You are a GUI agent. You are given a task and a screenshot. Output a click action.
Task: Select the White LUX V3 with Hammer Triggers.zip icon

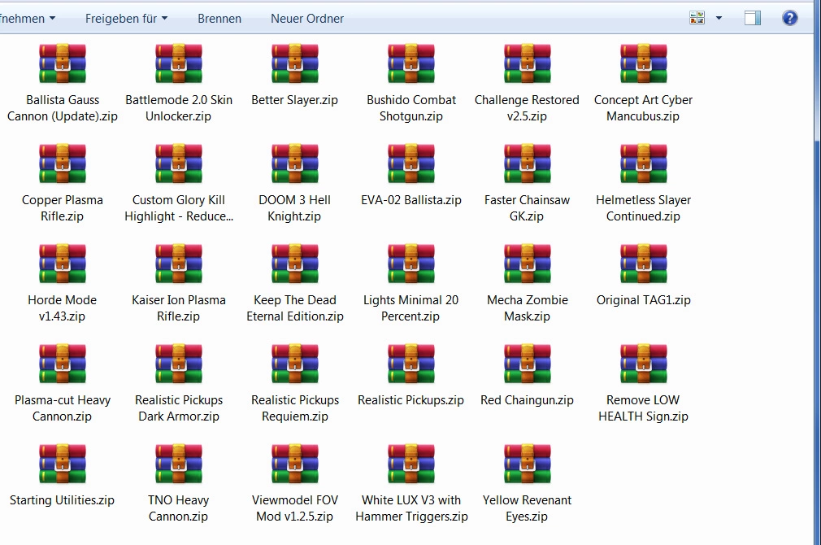(x=411, y=464)
